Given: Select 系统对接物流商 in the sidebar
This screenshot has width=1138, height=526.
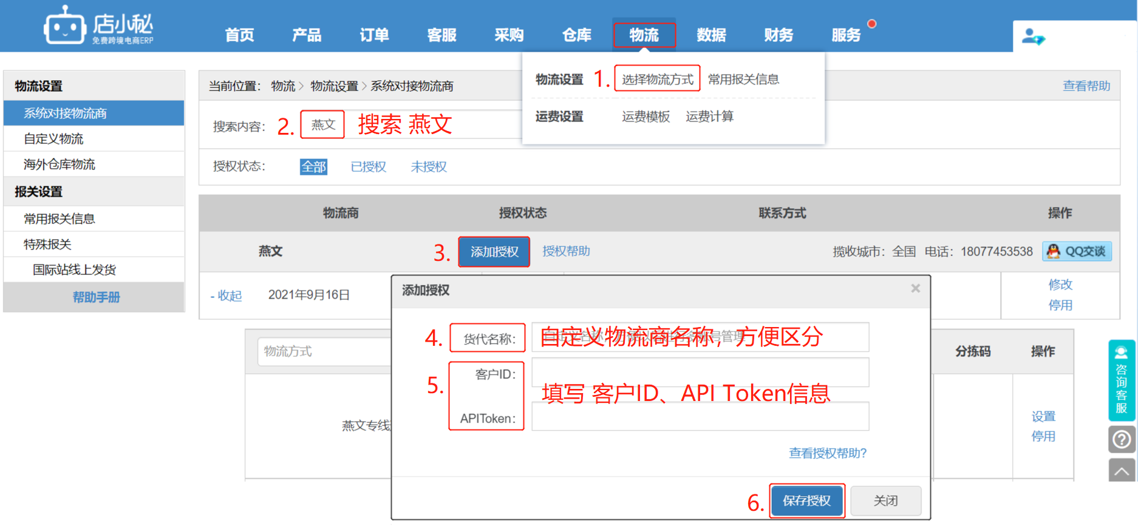Looking at the screenshot, I should pos(94,113).
